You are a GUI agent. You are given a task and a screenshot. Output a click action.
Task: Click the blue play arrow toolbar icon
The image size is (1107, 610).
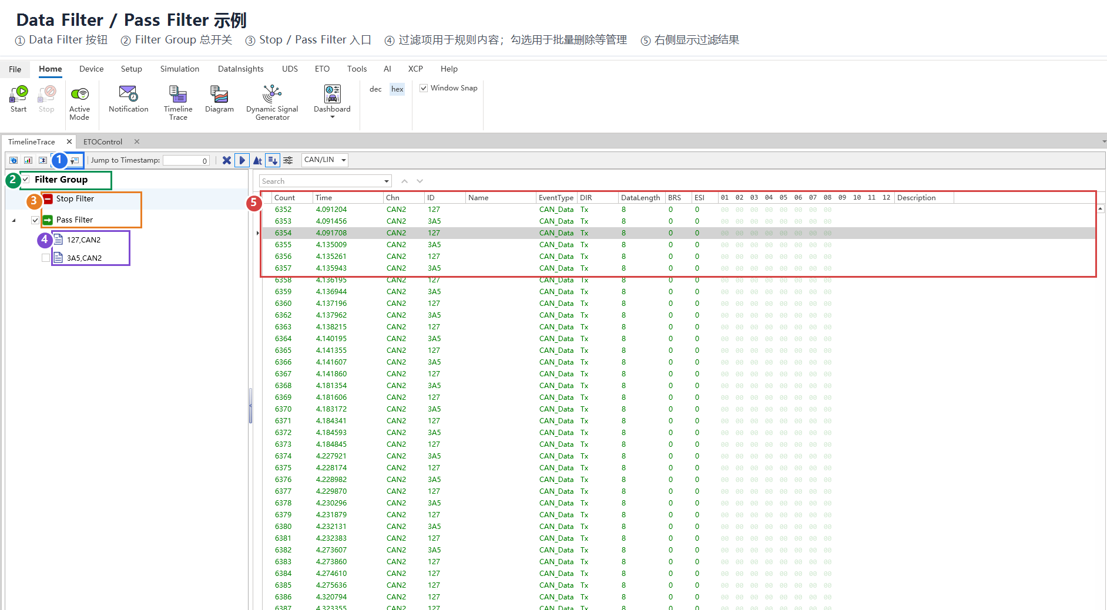[x=241, y=160]
